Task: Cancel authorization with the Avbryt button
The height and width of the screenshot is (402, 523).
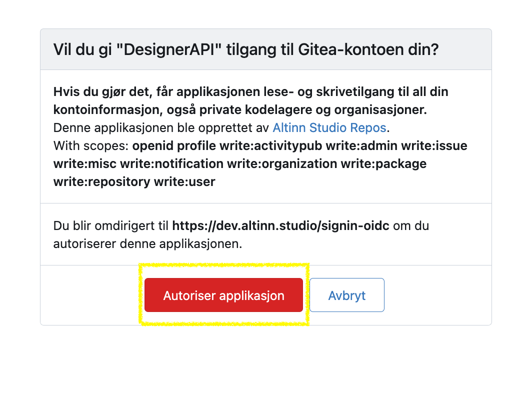Action: [347, 295]
